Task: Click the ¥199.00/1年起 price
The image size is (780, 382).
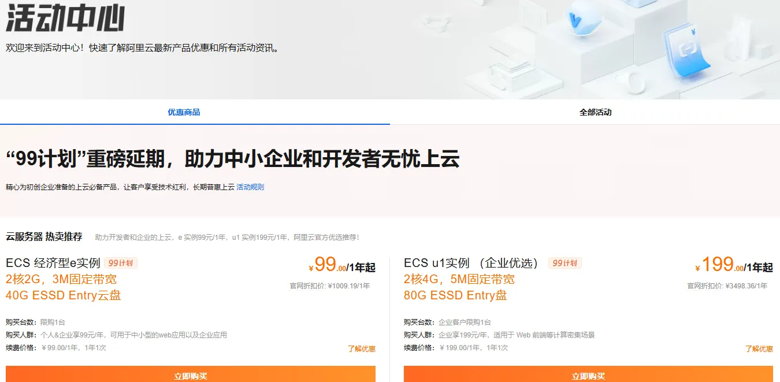Action: (x=734, y=265)
